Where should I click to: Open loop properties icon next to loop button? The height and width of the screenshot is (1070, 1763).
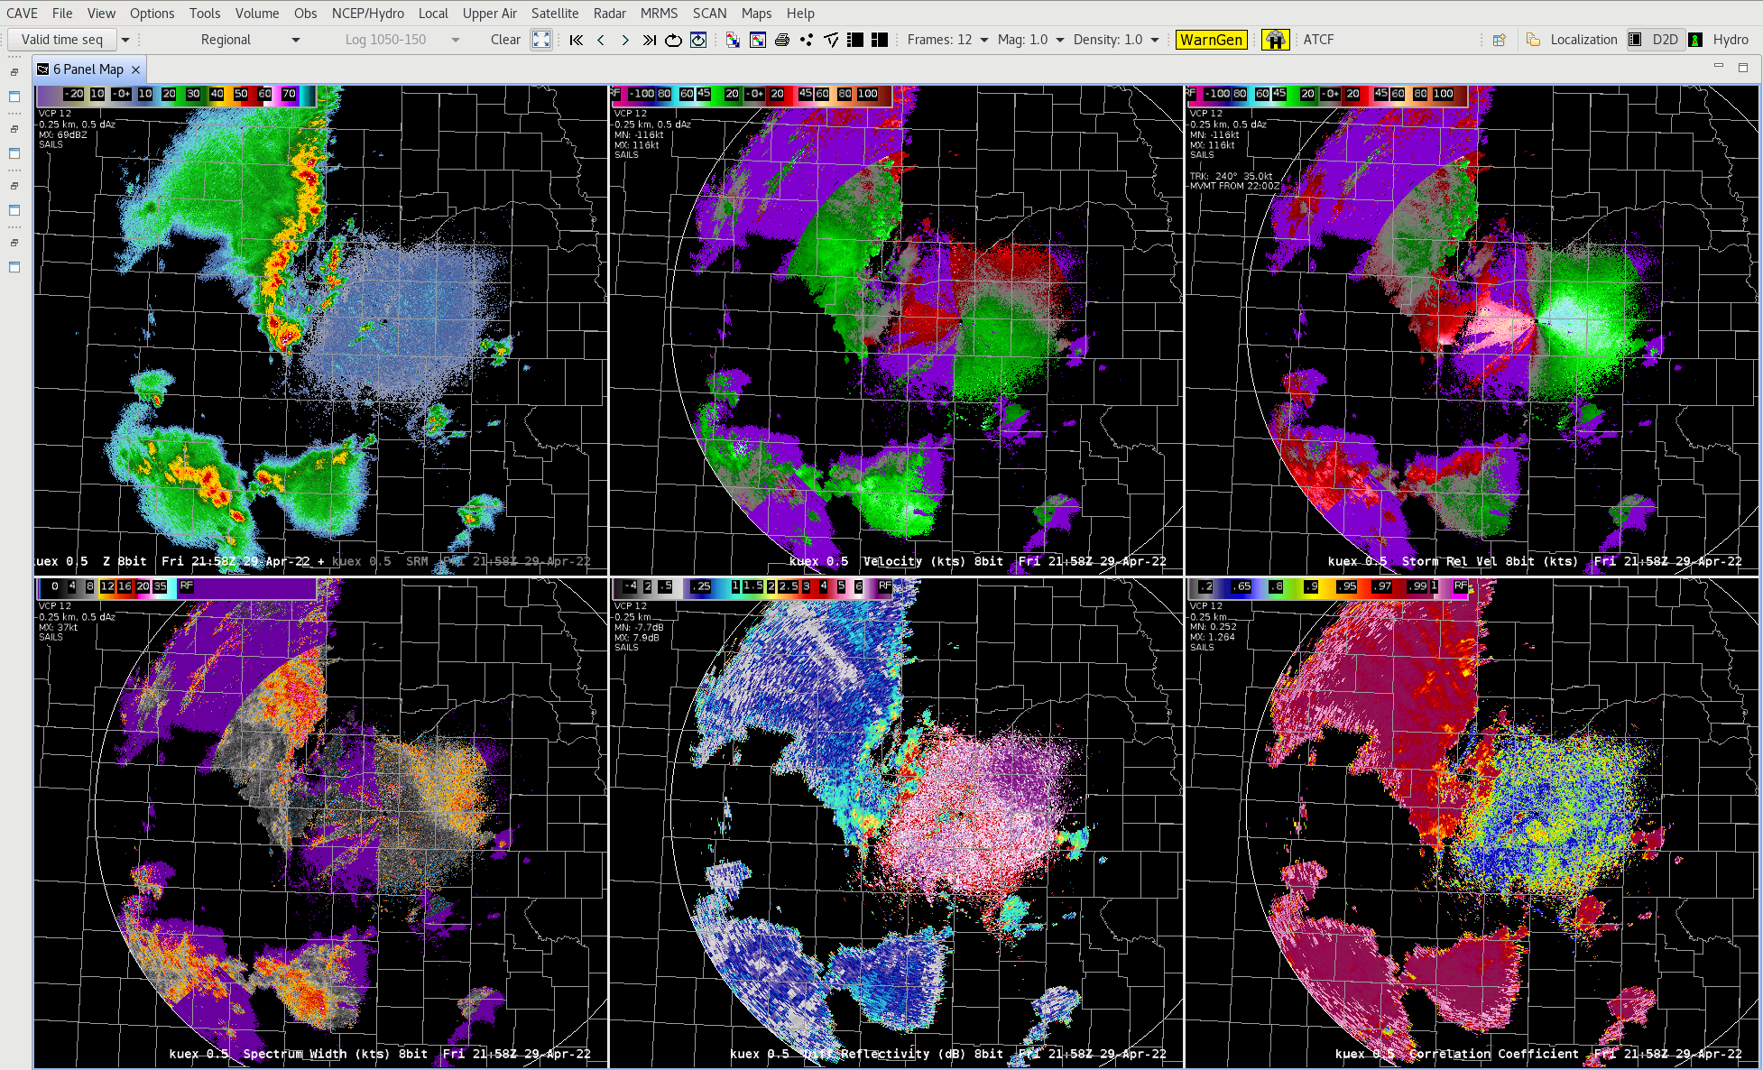coord(698,40)
